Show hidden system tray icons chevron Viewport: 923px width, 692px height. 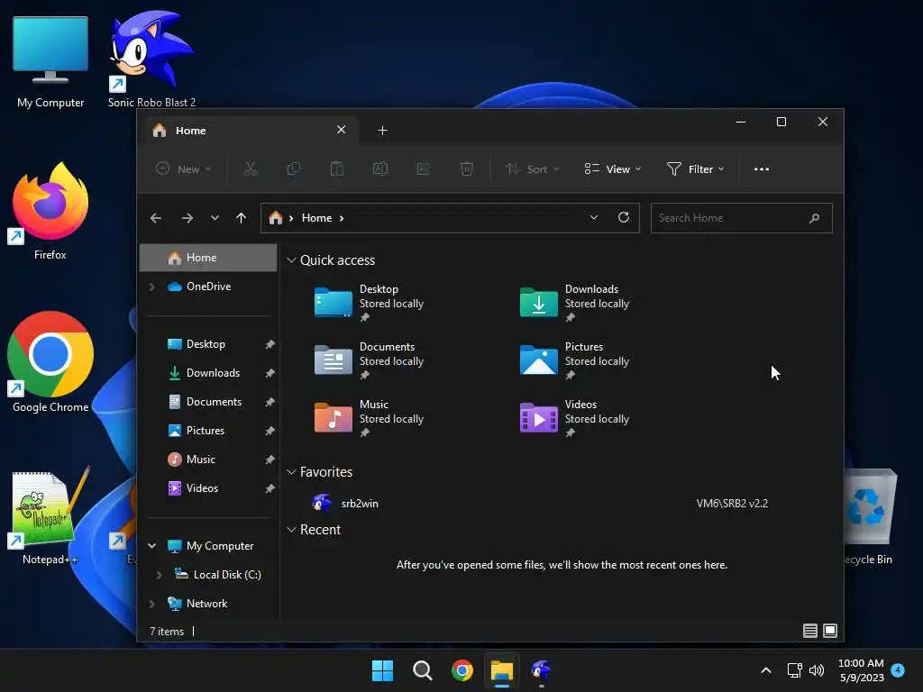766,669
